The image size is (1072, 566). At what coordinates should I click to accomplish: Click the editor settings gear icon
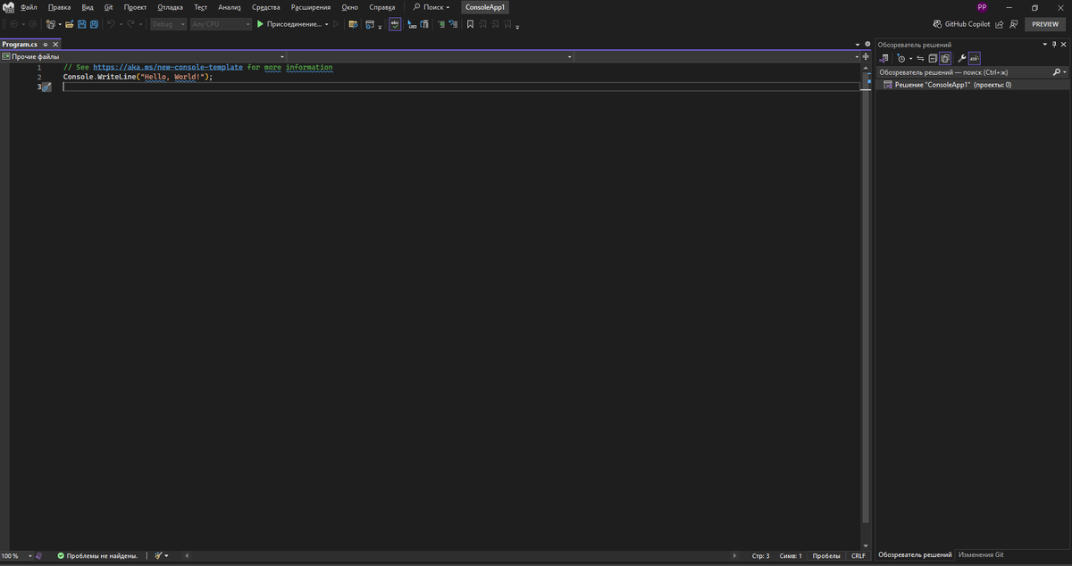click(867, 44)
